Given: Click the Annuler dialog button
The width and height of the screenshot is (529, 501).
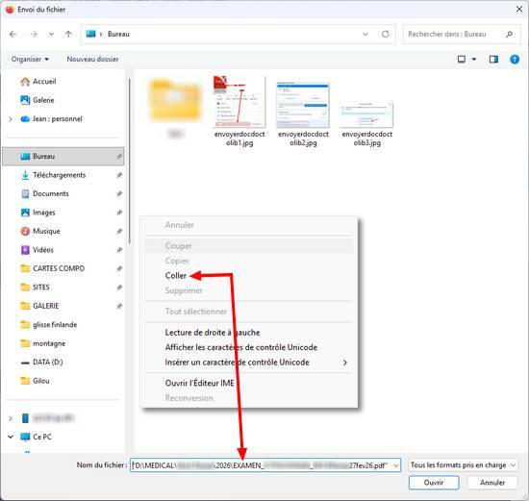Looking at the screenshot, I should tap(492, 483).
